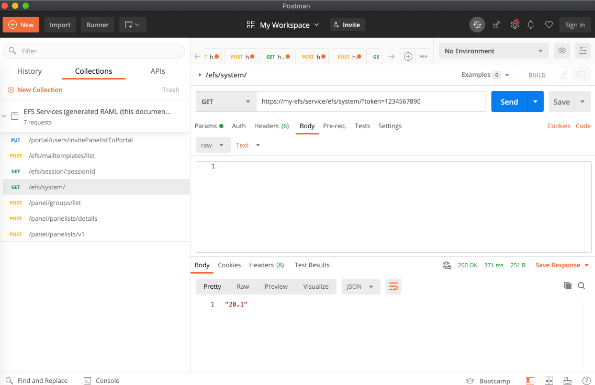Open the new window dropdown beside Runner
595x385 pixels.
tap(133, 25)
